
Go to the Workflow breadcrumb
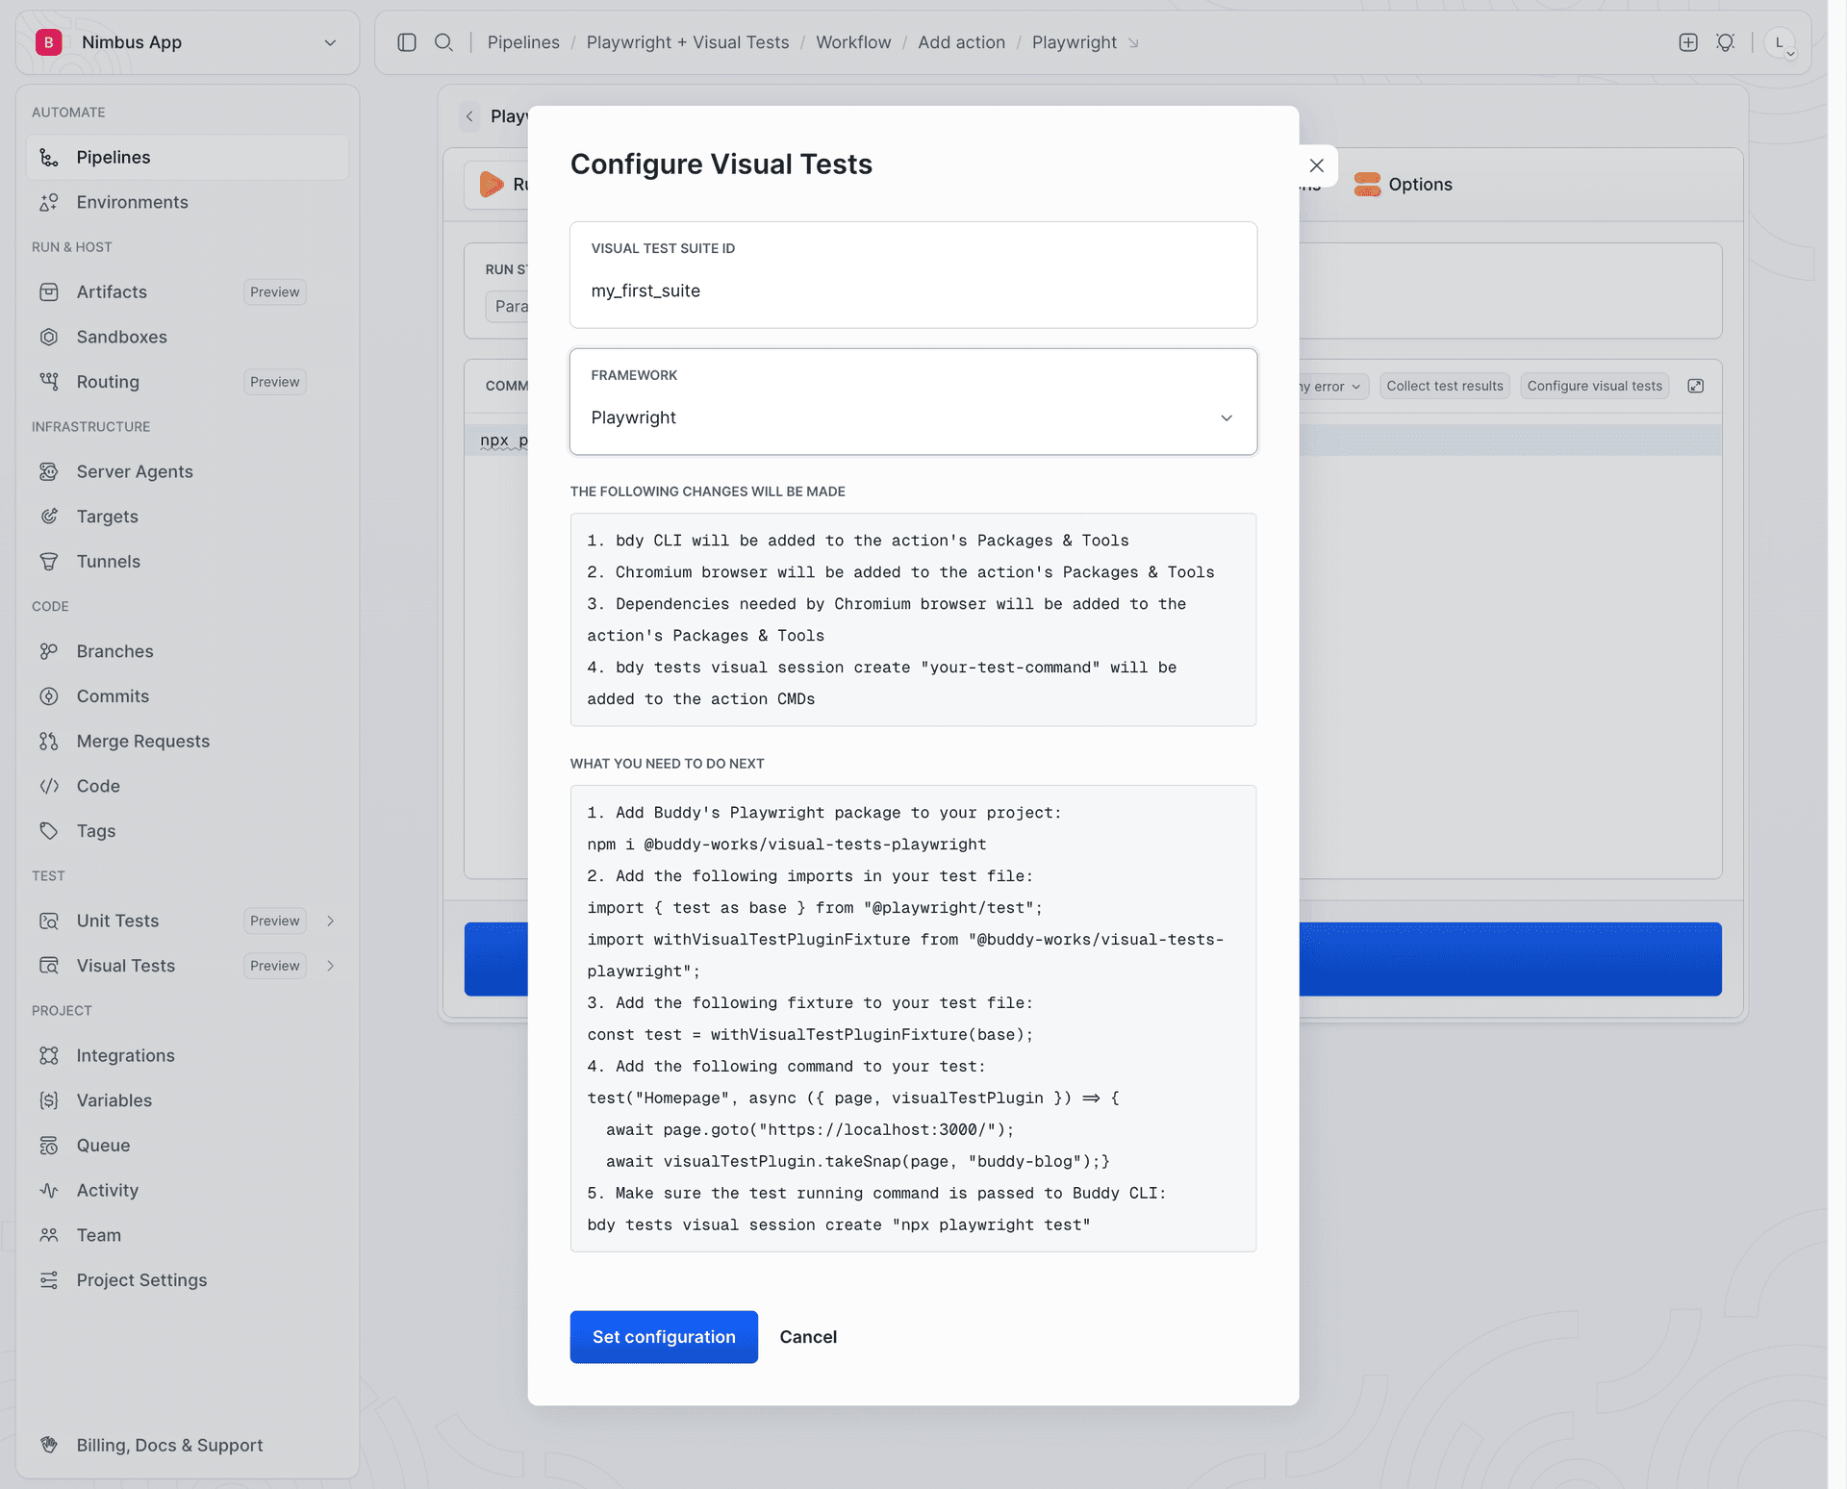click(x=853, y=42)
